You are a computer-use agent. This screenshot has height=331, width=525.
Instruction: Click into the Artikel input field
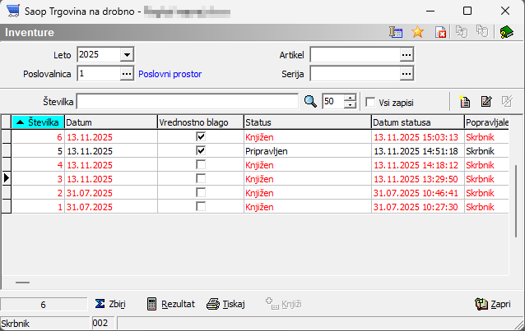pyautogui.click(x=355, y=54)
